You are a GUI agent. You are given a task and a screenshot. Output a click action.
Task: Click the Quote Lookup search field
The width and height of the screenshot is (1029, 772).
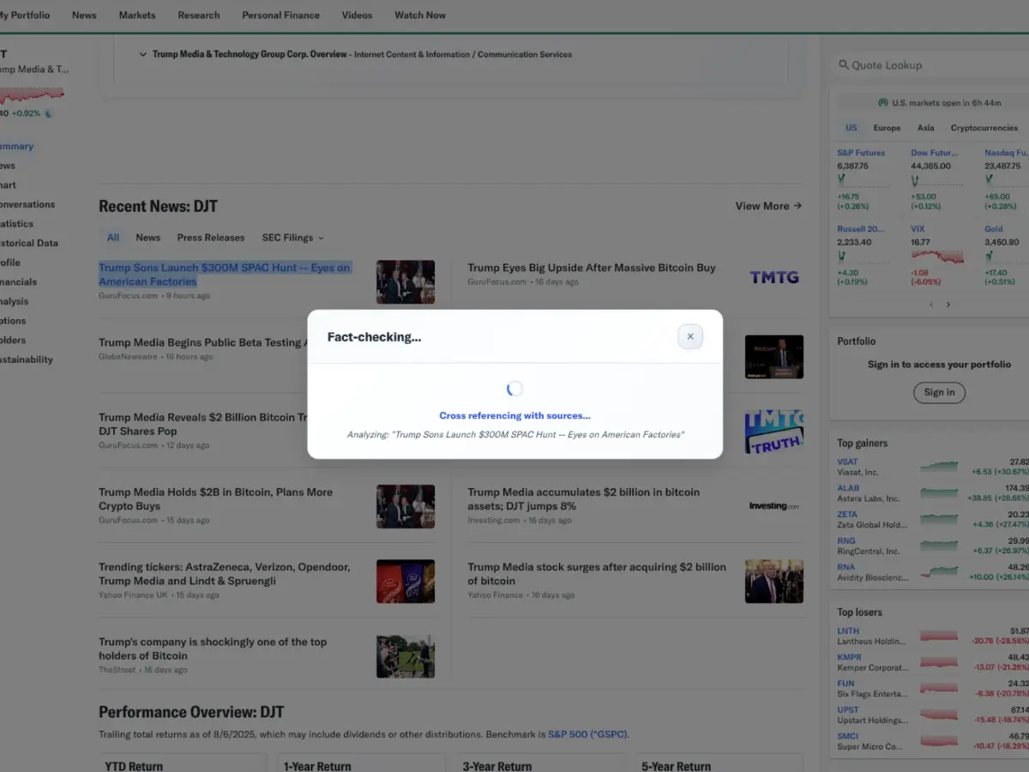pos(930,65)
